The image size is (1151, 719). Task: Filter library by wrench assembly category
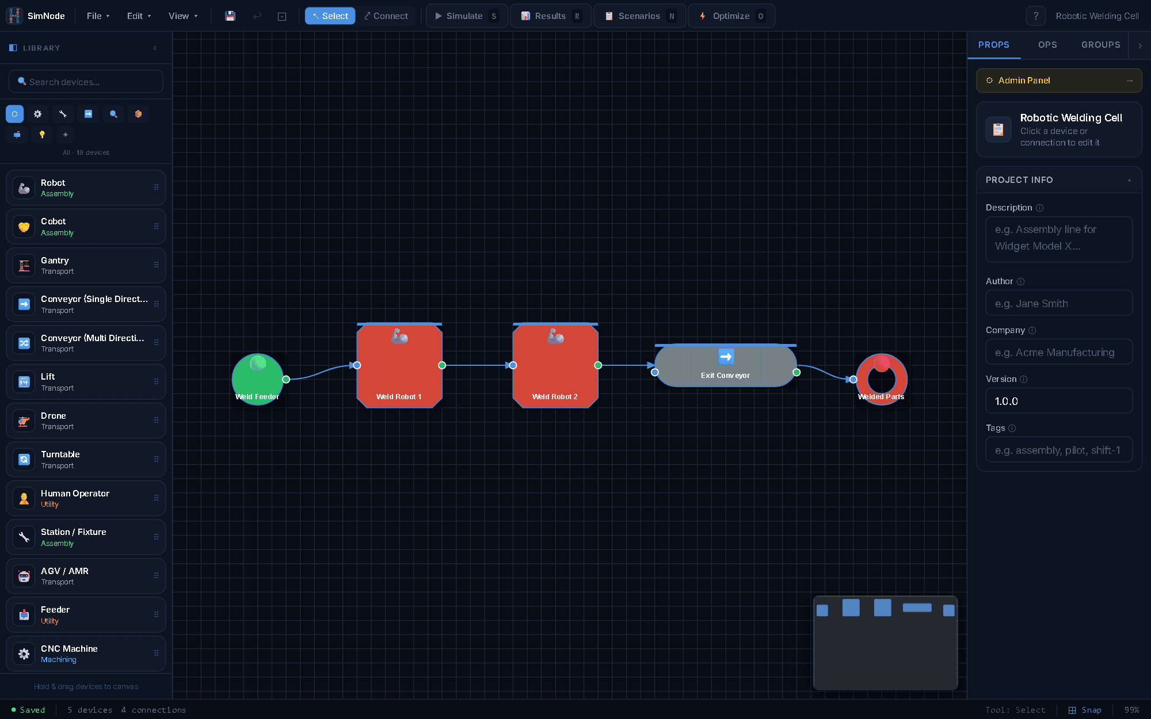coord(63,114)
